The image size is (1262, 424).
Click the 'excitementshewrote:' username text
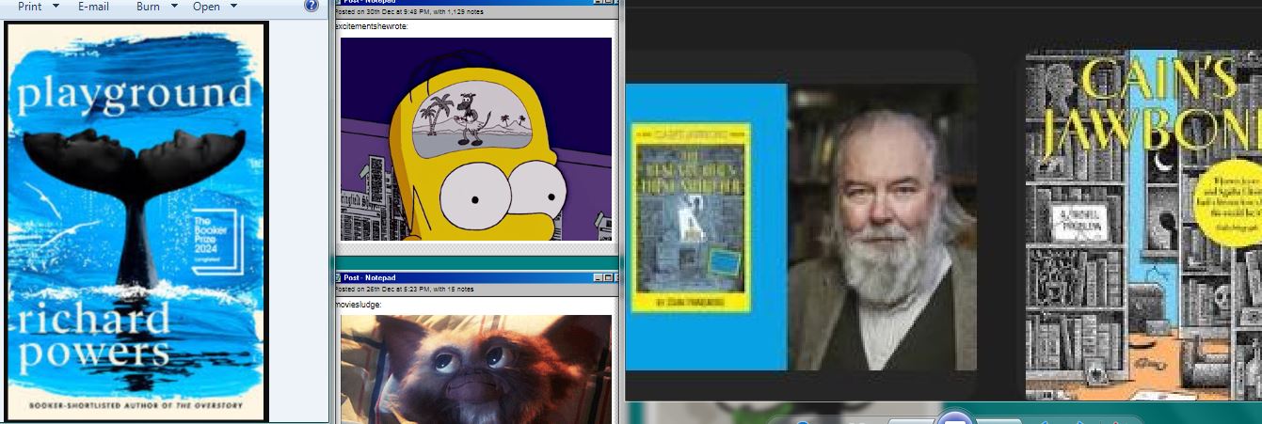coord(372,26)
